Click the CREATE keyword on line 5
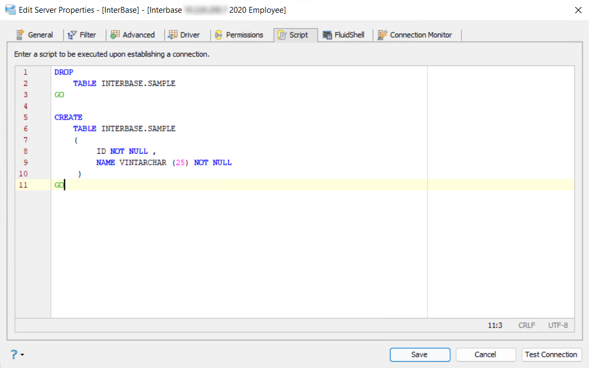The height and width of the screenshot is (368, 589). pos(68,117)
